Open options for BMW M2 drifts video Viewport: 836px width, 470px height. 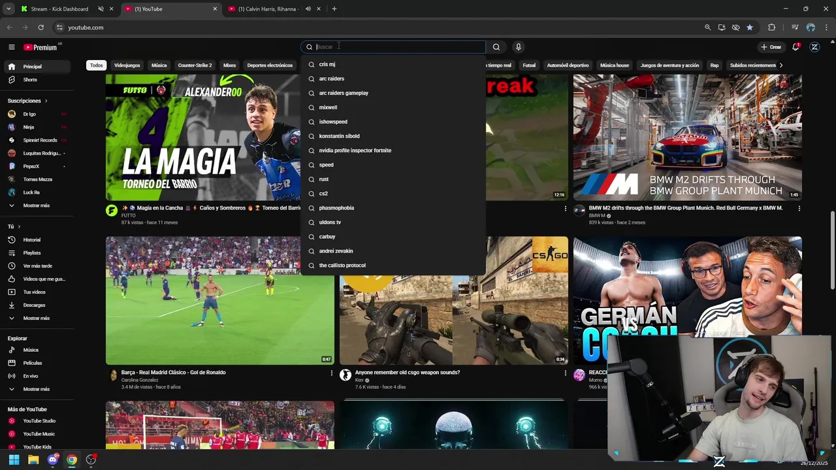click(x=799, y=208)
